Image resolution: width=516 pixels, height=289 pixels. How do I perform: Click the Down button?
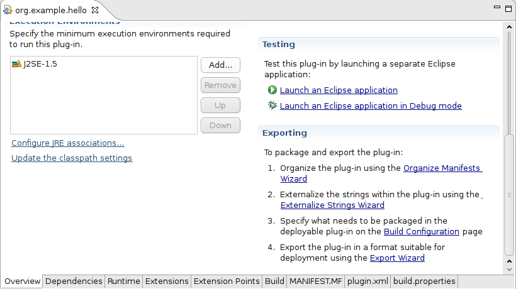[x=220, y=126]
